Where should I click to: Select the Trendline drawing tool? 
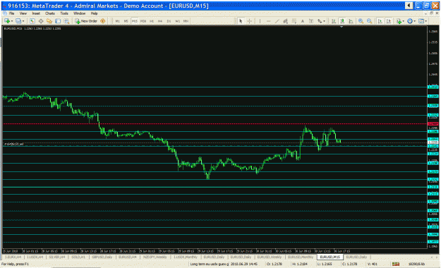pos(277,21)
